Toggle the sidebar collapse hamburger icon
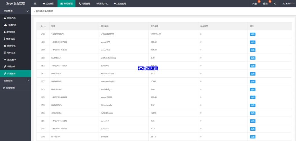The image size is (296, 141). coord(35,4)
